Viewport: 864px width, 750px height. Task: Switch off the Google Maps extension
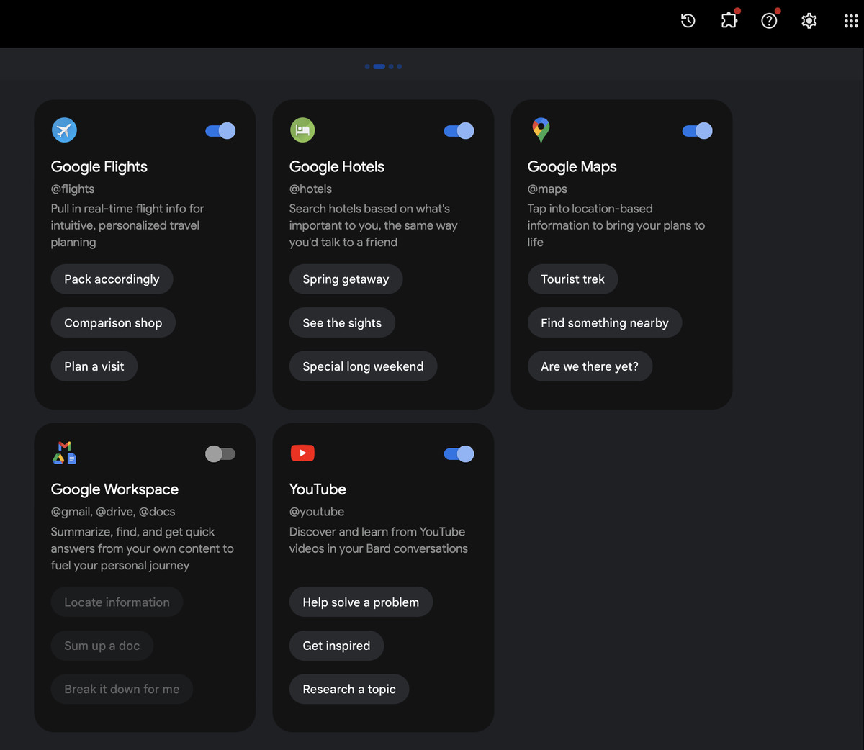pos(697,131)
